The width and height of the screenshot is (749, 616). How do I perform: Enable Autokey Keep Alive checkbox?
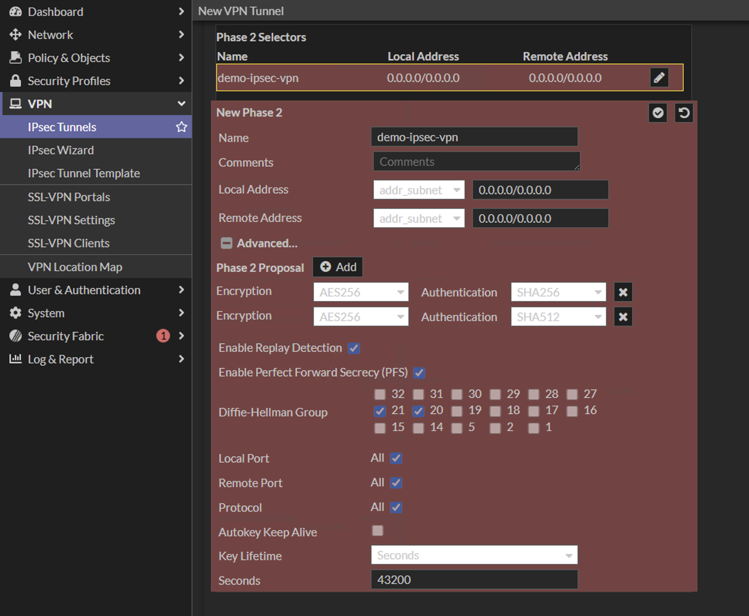[378, 531]
